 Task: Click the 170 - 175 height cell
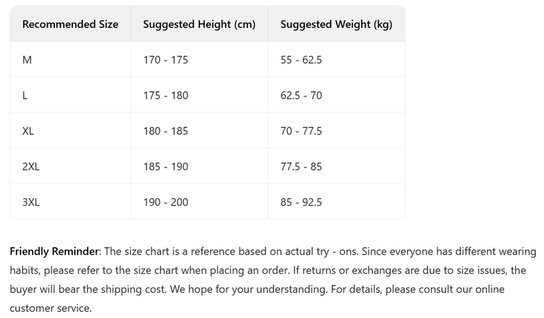165,60
